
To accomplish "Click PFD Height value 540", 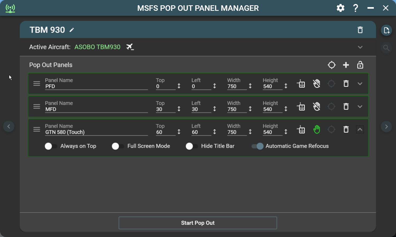I will click(x=272, y=86).
